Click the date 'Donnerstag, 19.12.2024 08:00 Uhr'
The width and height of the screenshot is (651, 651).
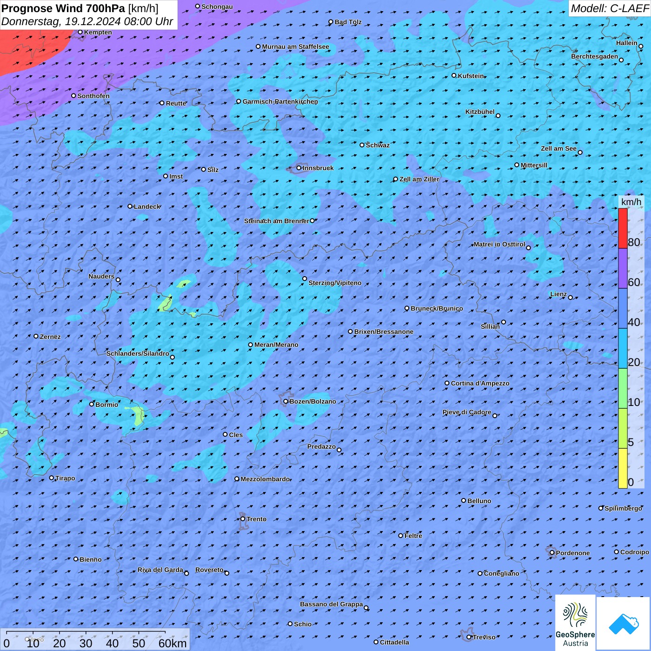click(87, 21)
